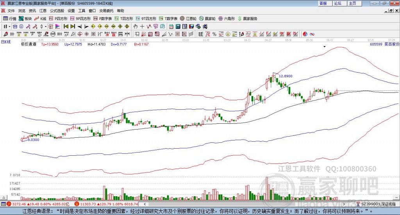Open the 赢家轮 wheel tool

[207, 19]
